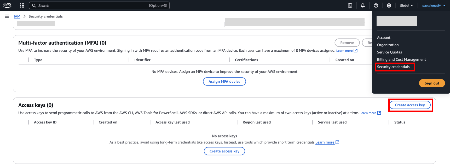450x164 pixels.
Task: Focus the AWS Search input field
Action: (99, 5)
